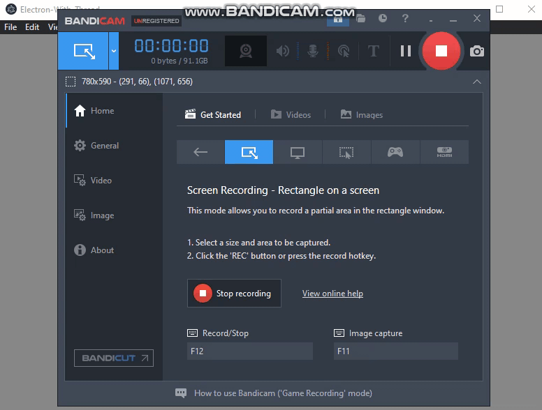Toggle the text overlay T icon
Viewport: 542px width, 410px height.
tap(373, 51)
